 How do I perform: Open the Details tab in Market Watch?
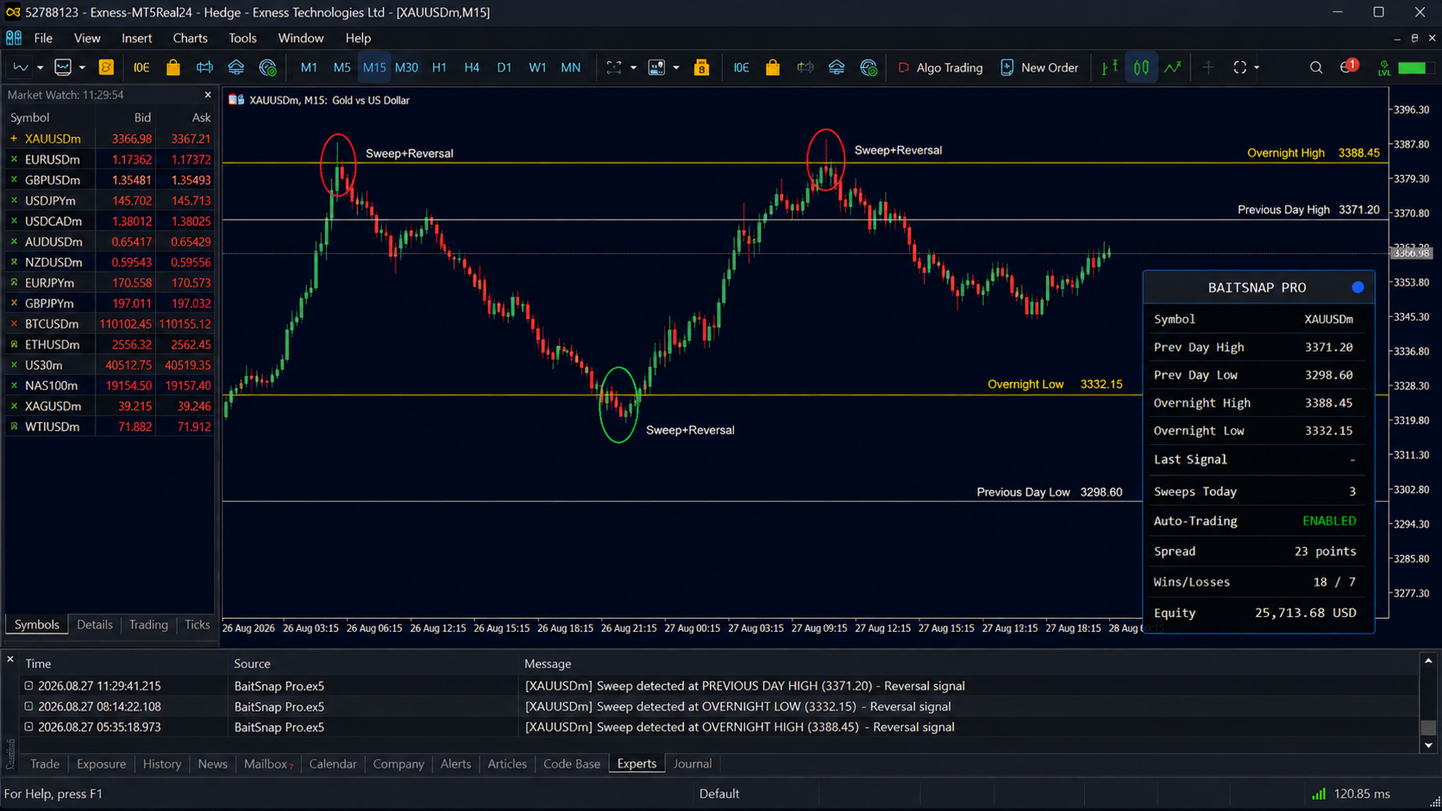tap(95, 625)
